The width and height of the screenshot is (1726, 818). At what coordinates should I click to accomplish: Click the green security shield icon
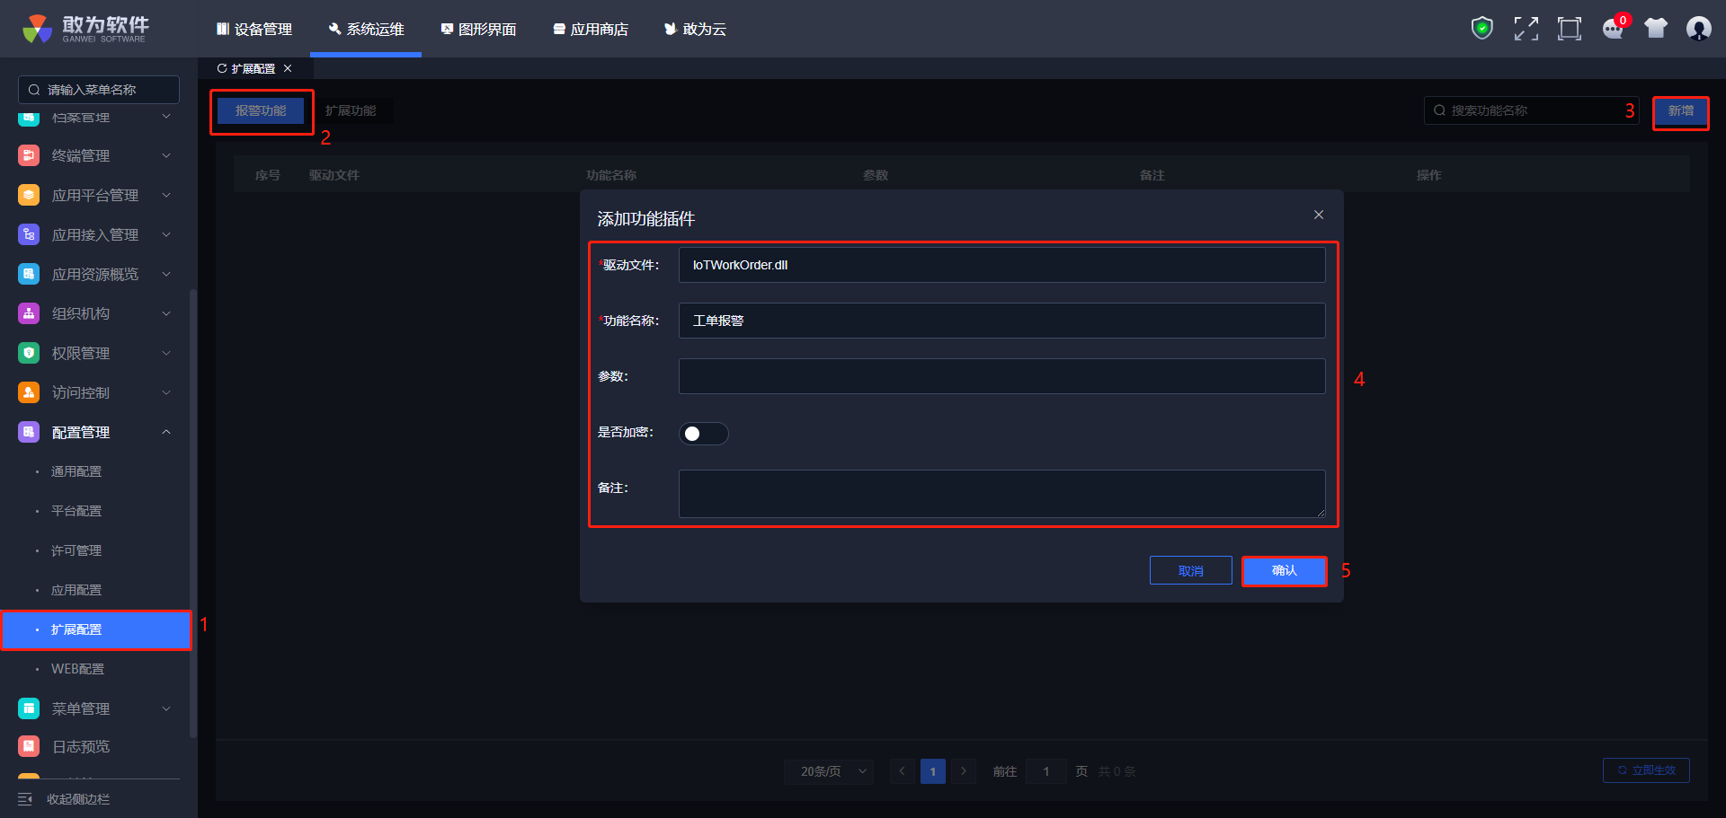tap(1481, 29)
